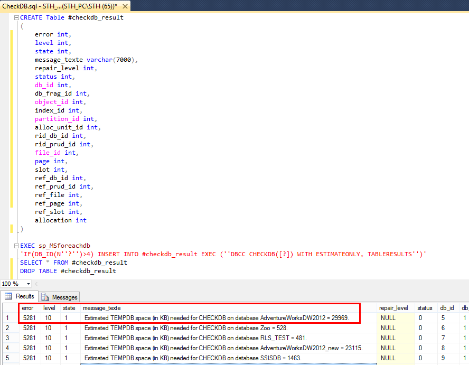Click the error column header
469x365 pixels.
click(27, 308)
